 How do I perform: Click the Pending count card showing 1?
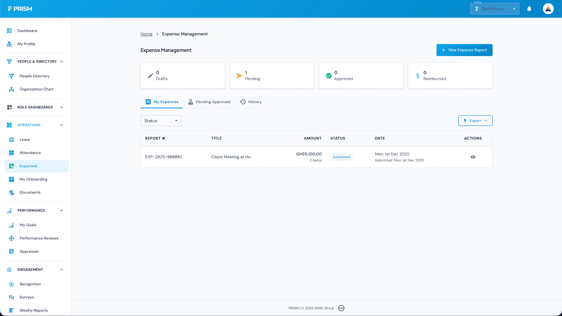pyautogui.click(x=272, y=75)
